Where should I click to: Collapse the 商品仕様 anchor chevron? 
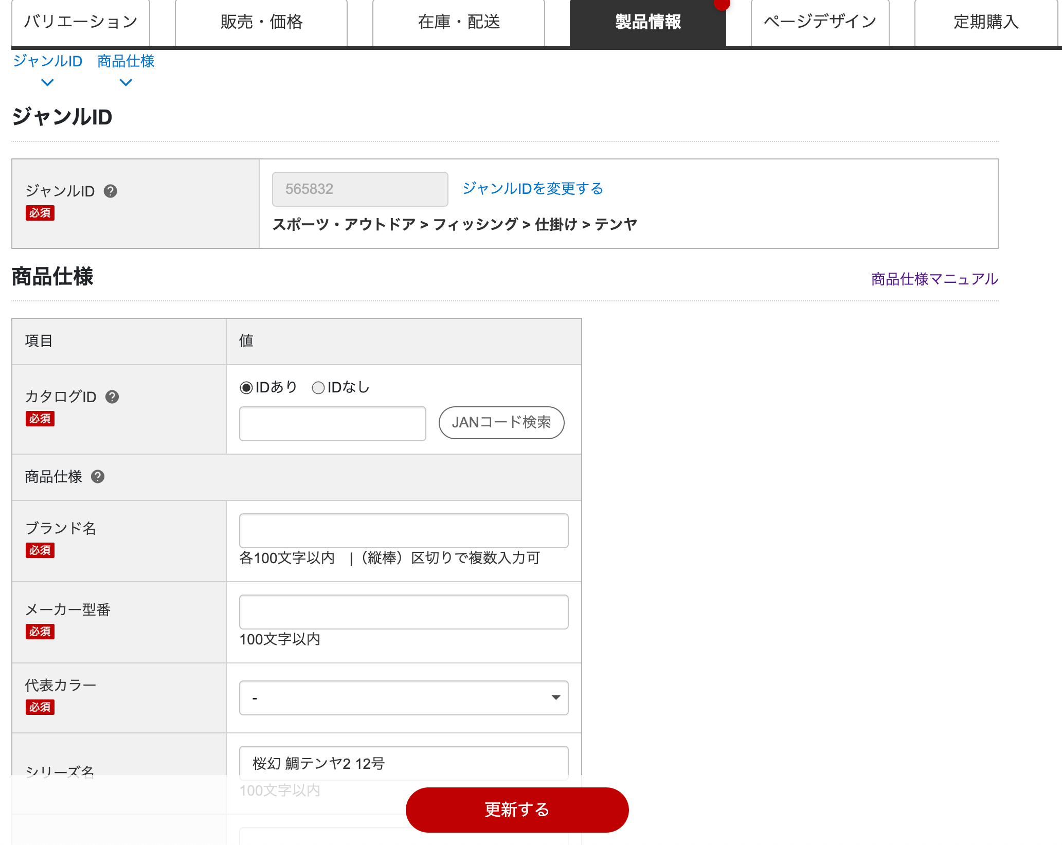click(x=125, y=82)
